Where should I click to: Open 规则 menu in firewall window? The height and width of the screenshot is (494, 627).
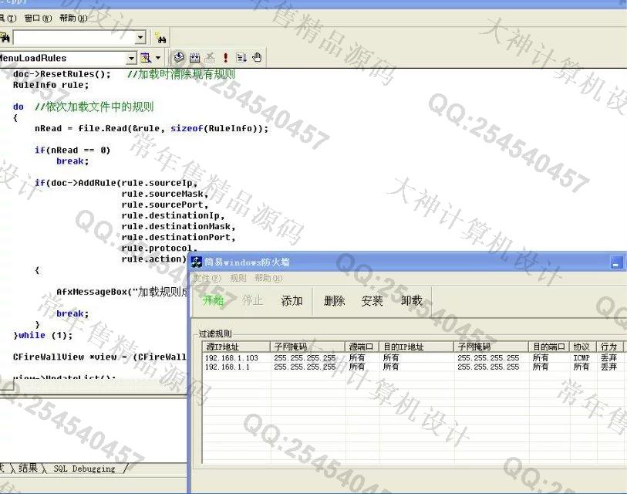(238, 278)
